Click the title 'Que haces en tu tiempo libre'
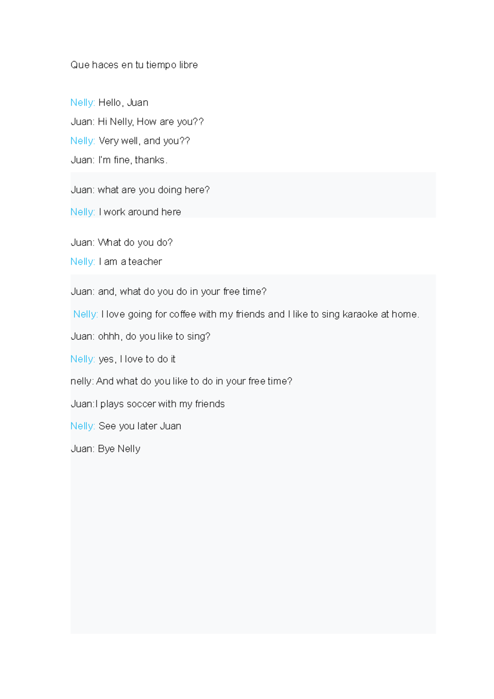Screen dimensions: 494x699 (134, 65)
